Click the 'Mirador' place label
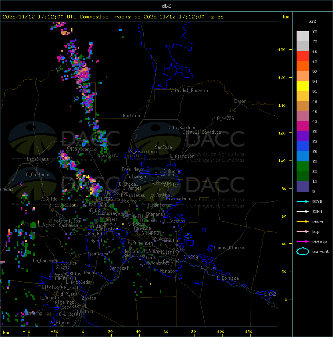 pos(169,271)
